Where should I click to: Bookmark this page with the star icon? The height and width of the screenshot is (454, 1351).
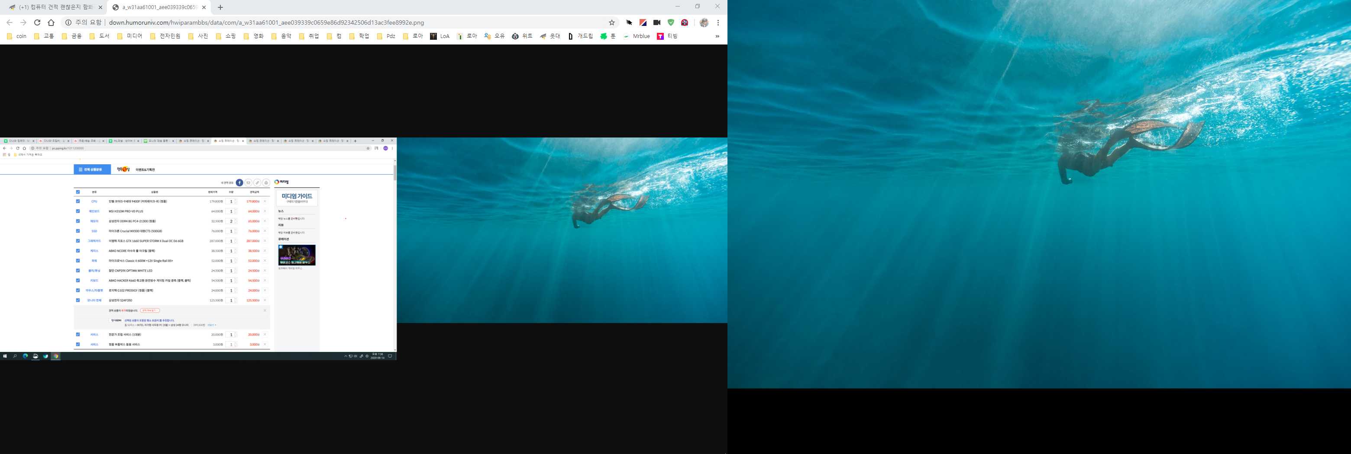[x=611, y=22]
